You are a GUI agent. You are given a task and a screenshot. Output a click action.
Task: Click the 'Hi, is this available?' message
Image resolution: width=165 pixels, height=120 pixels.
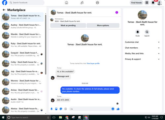pyautogui.click(x=65, y=72)
